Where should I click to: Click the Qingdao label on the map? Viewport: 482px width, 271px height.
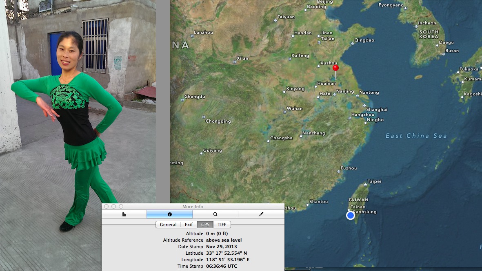(364, 40)
